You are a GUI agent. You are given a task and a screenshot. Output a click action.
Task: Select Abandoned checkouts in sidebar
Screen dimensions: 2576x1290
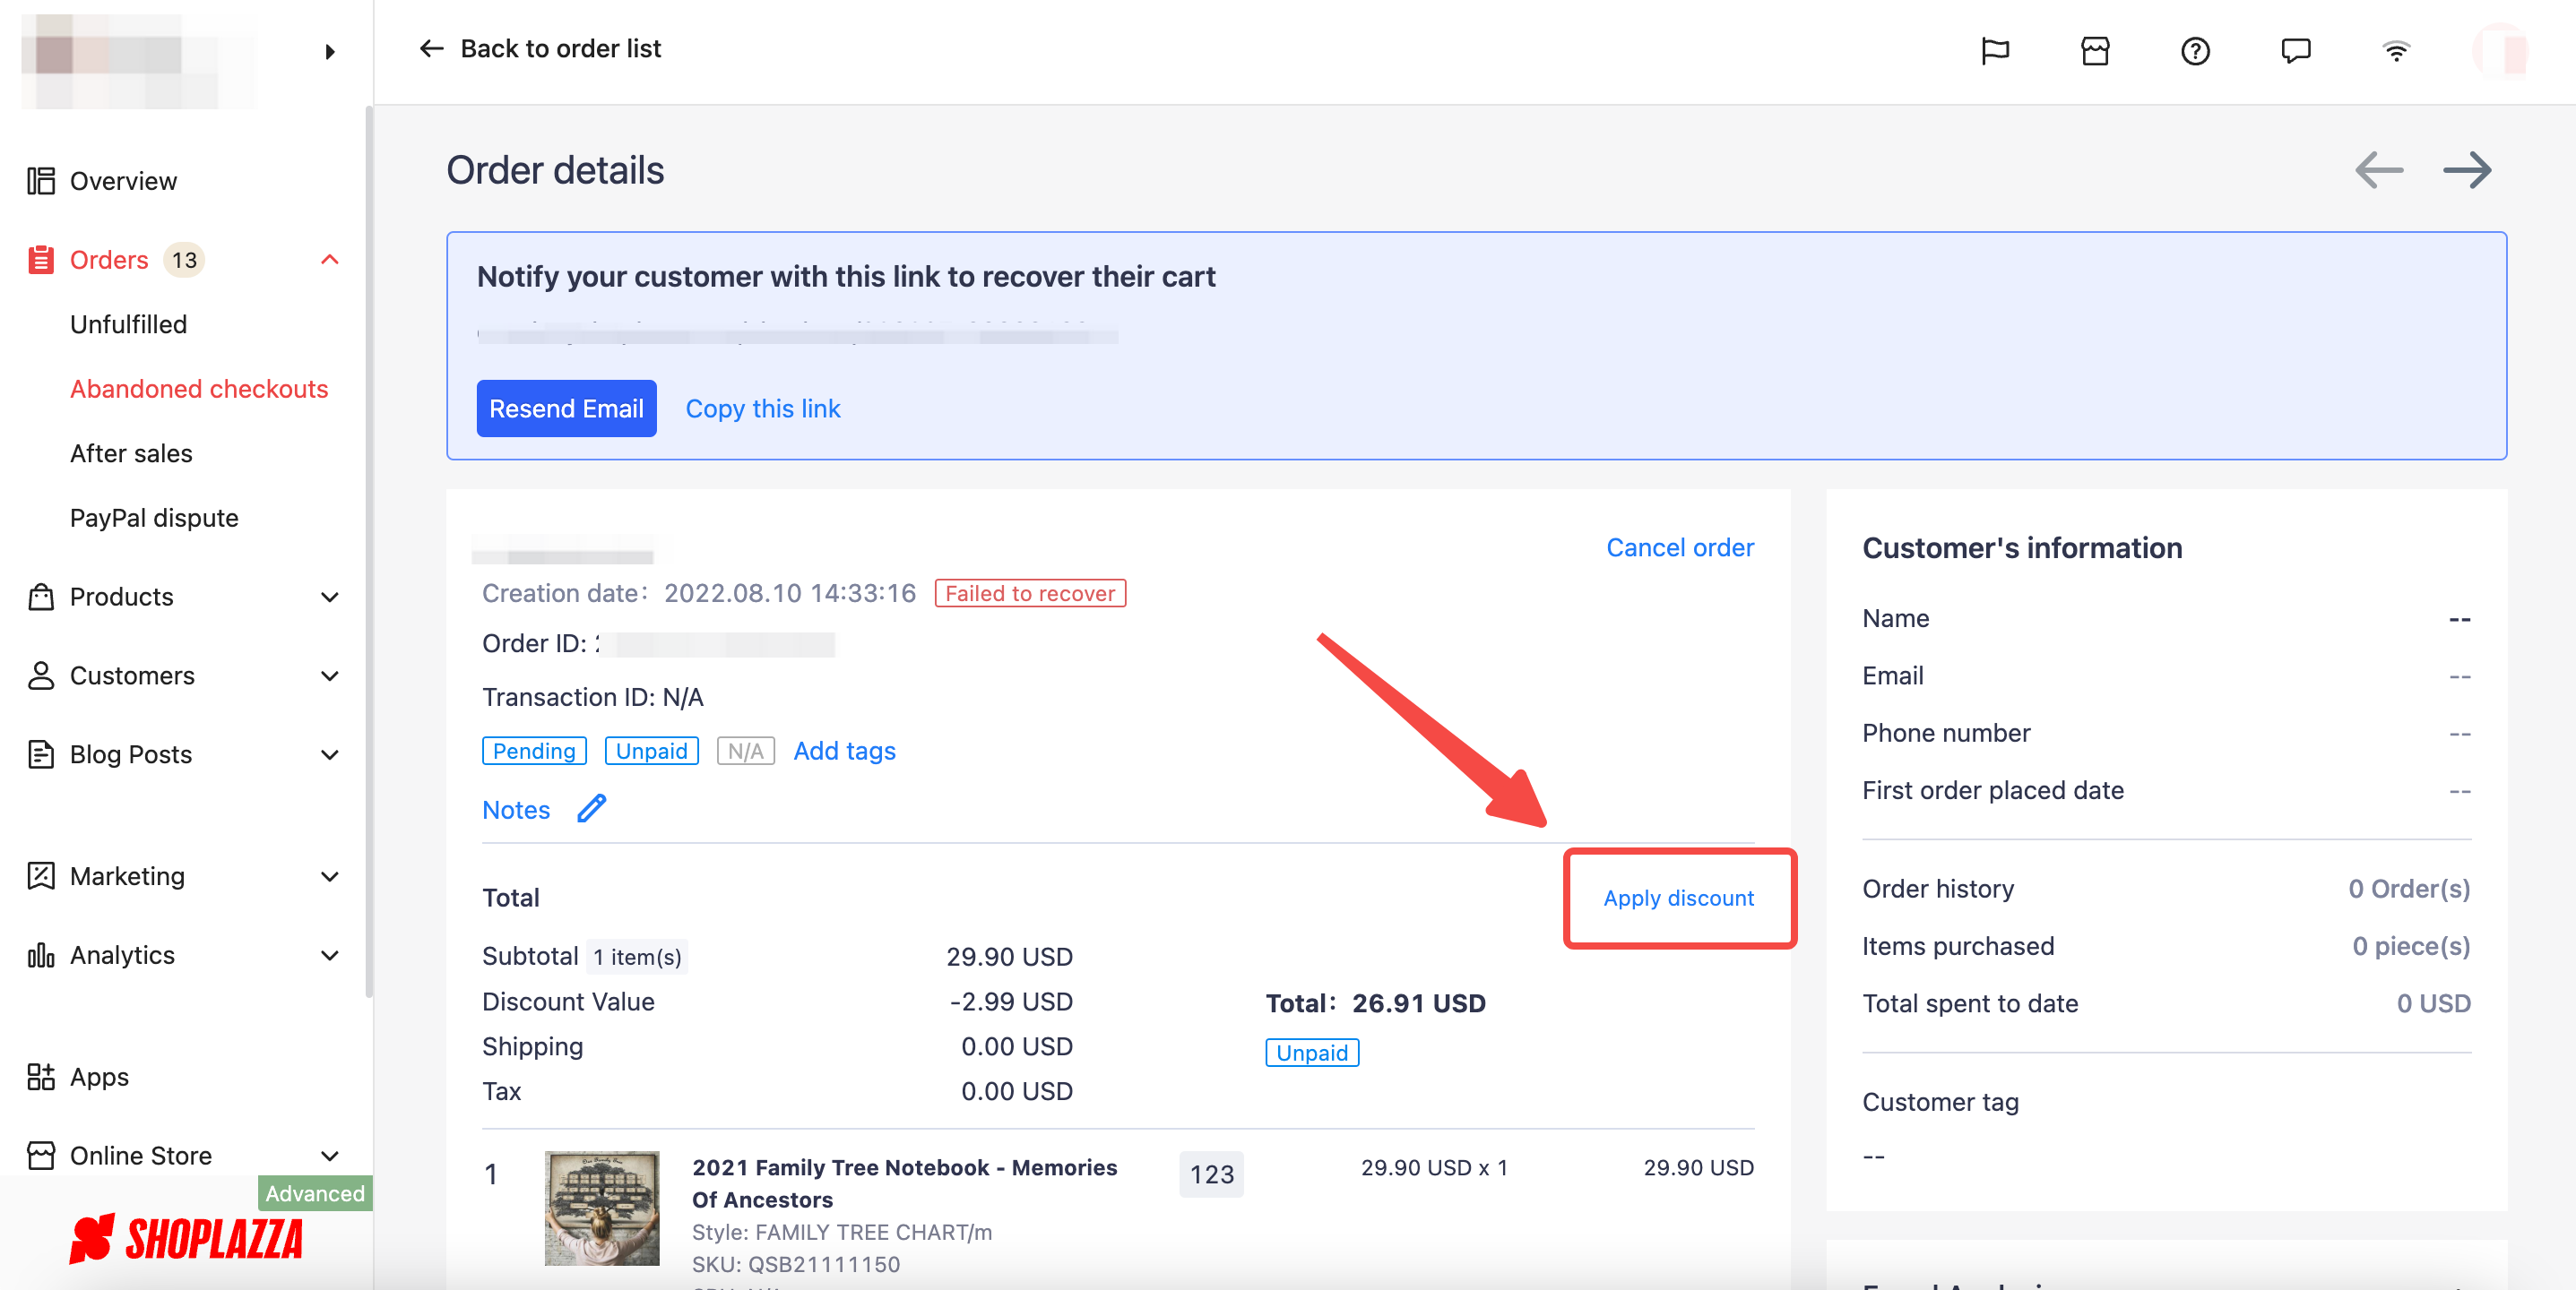pos(199,389)
